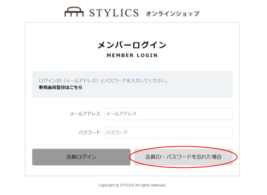Screen dimensions: 267x195
Task: Click the メールアドレス input field
Action: (168, 114)
